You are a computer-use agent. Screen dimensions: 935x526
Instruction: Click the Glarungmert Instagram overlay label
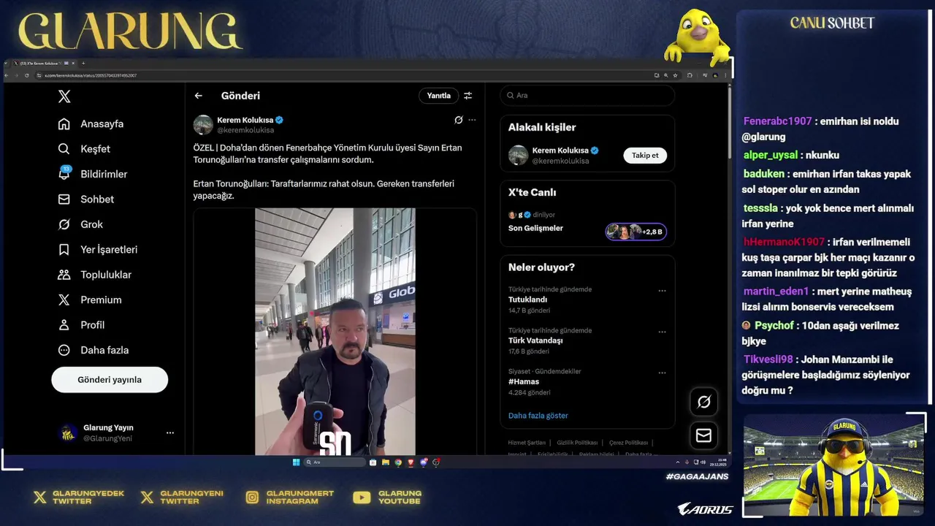pos(291,498)
